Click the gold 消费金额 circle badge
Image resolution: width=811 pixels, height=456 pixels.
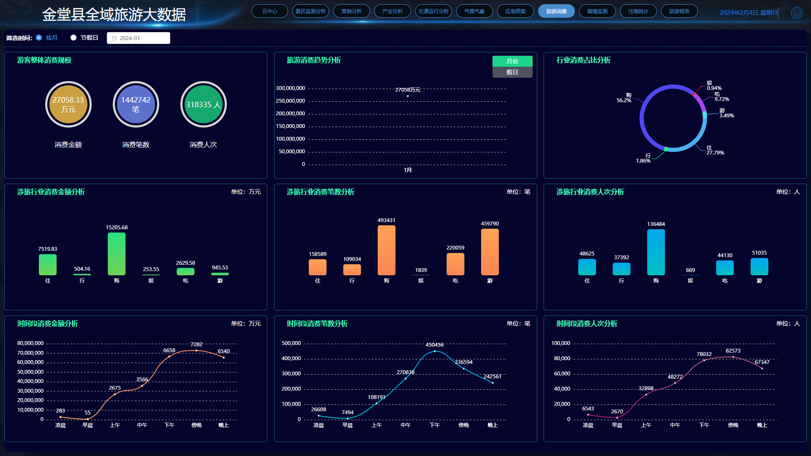68,105
